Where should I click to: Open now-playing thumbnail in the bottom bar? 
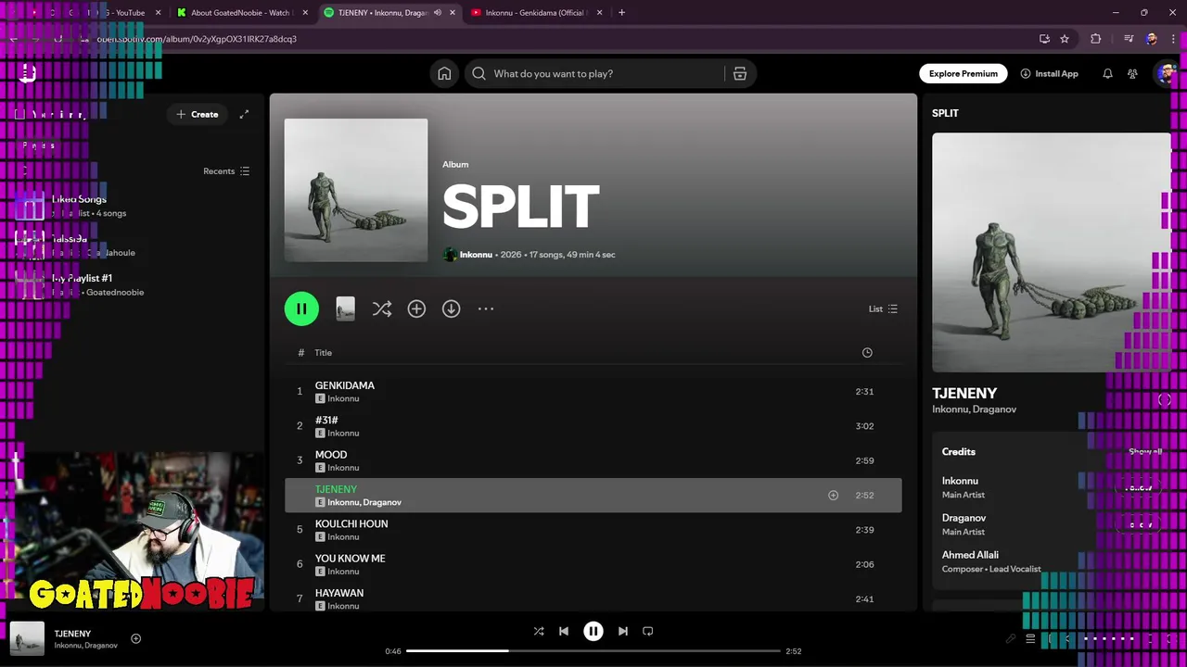click(27, 638)
